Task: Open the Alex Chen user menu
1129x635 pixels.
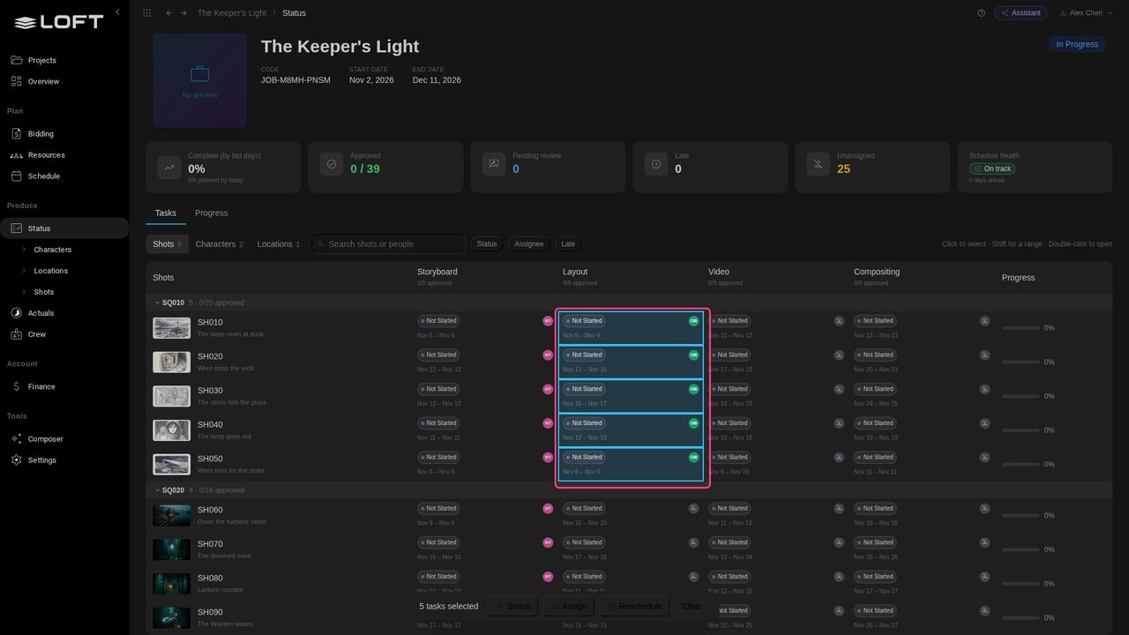Action: coord(1086,13)
